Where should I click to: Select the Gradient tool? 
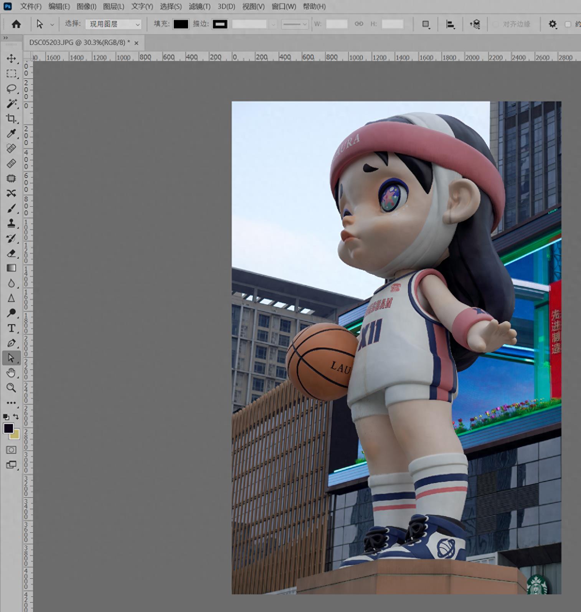11,268
